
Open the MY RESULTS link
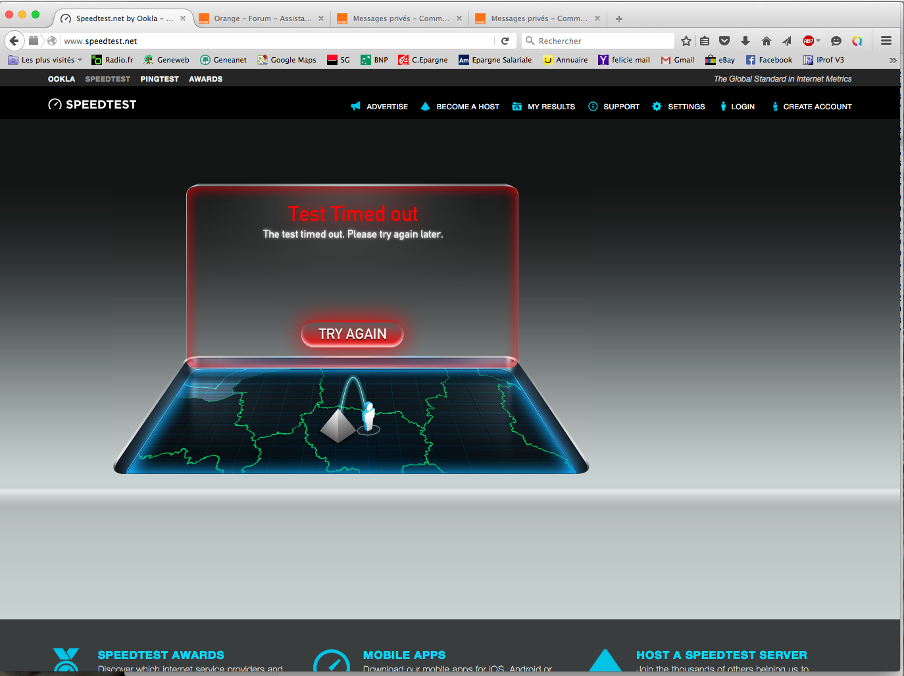(551, 107)
